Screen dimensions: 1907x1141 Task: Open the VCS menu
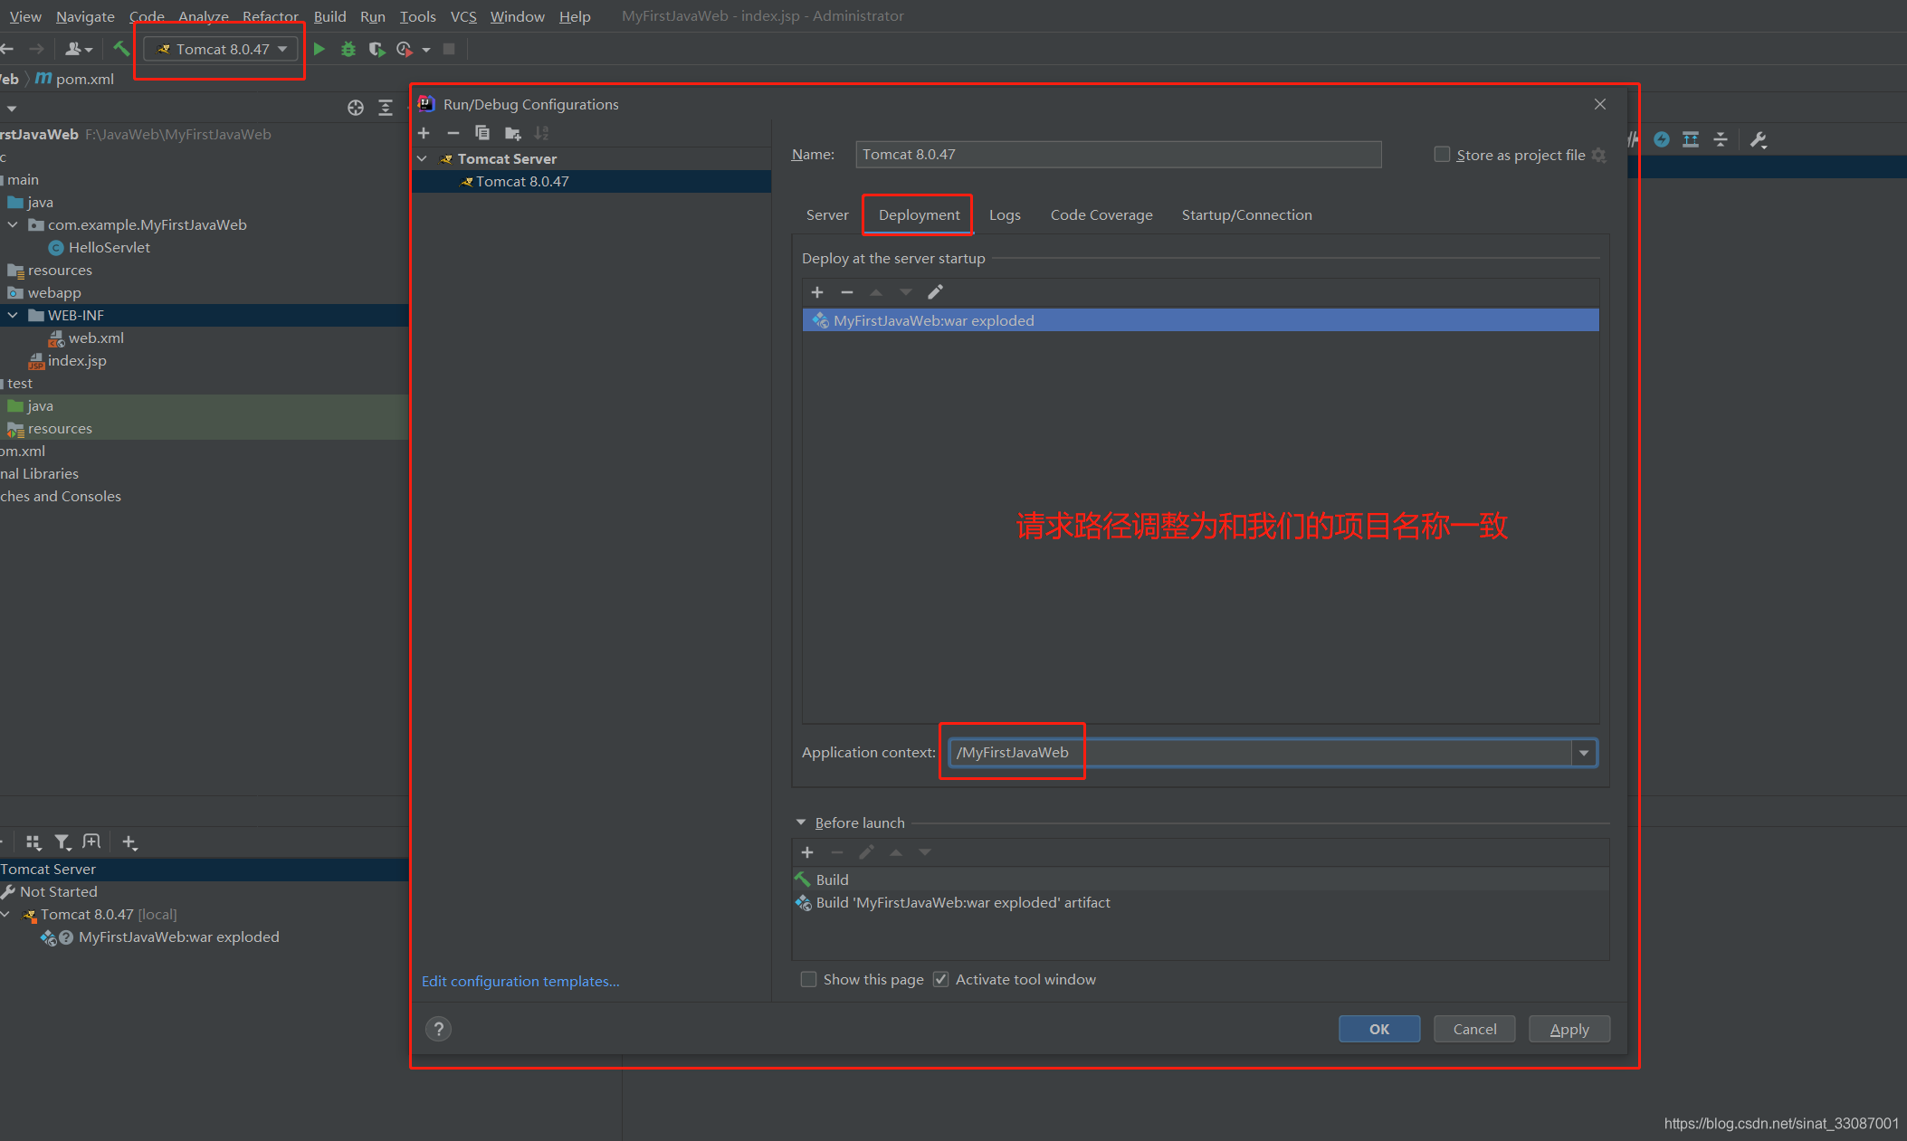coord(463,16)
